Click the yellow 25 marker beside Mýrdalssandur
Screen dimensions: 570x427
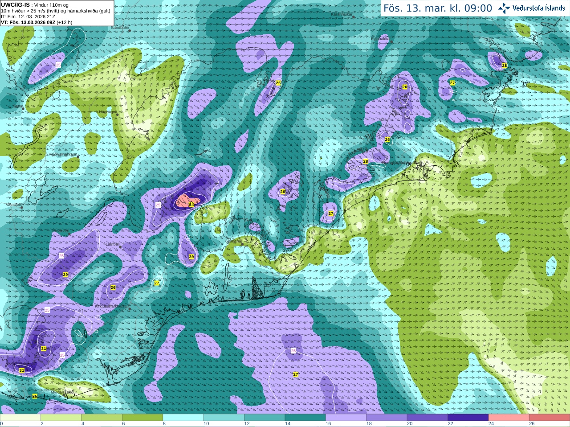click(x=35, y=396)
